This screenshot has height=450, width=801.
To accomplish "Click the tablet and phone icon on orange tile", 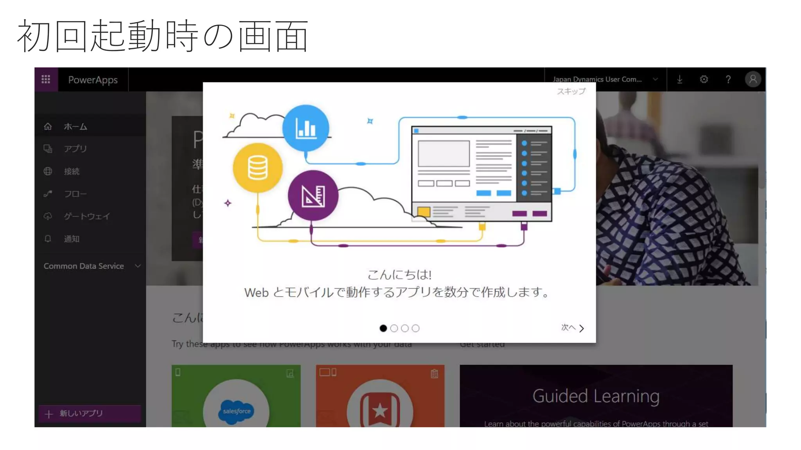I will [328, 372].
